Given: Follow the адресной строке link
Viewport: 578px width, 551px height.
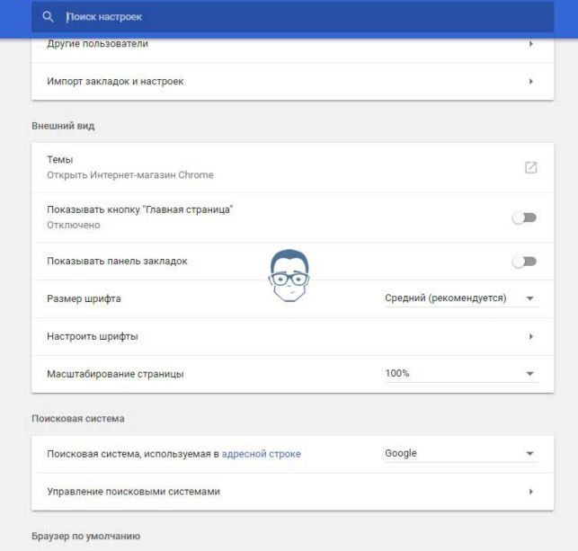Looking at the screenshot, I should pyautogui.click(x=261, y=454).
